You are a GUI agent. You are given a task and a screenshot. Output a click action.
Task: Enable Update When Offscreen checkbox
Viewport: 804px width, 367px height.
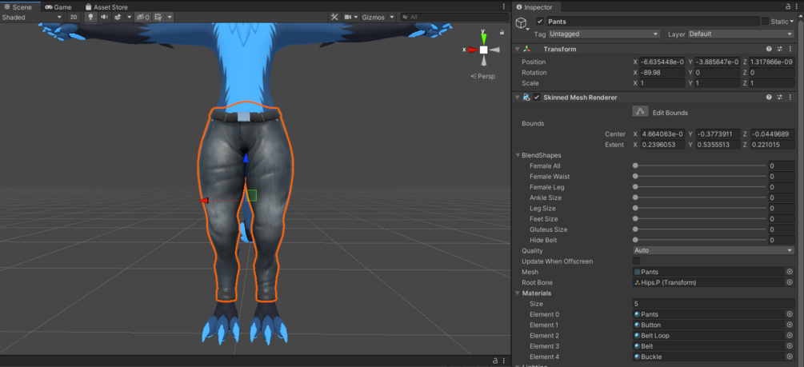tap(636, 261)
